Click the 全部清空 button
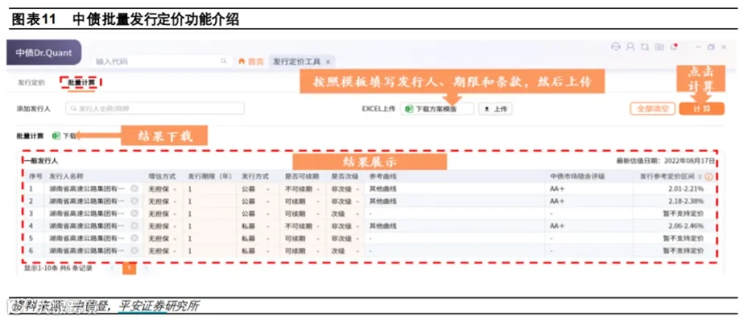Image resolution: width=744 pixels, height=321 pixels. (652, 108)
